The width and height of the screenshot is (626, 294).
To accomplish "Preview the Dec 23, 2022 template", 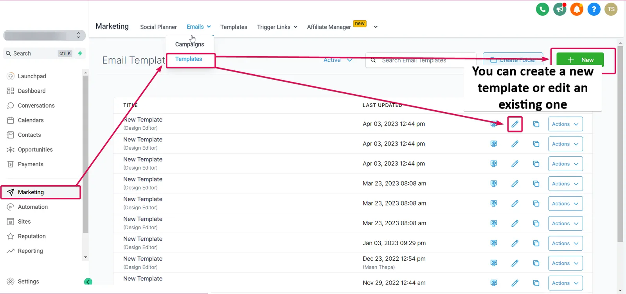I will (494, 263).
